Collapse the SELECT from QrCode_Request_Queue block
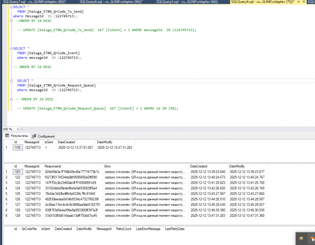Viewport: 315px width, 245px height. tap(11, 81)
